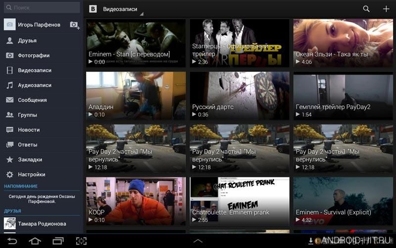This screenshot has height=248, width=396.
Task: Tap the camera upload icon beside Игорь Парфенов
Action: pyautogui.click(x=75, y=25)
